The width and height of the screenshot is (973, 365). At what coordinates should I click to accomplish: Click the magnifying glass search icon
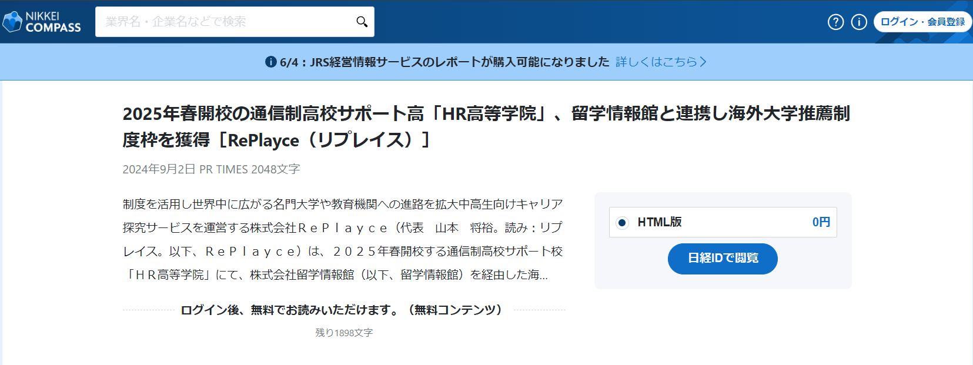click(x=362, y=22)
